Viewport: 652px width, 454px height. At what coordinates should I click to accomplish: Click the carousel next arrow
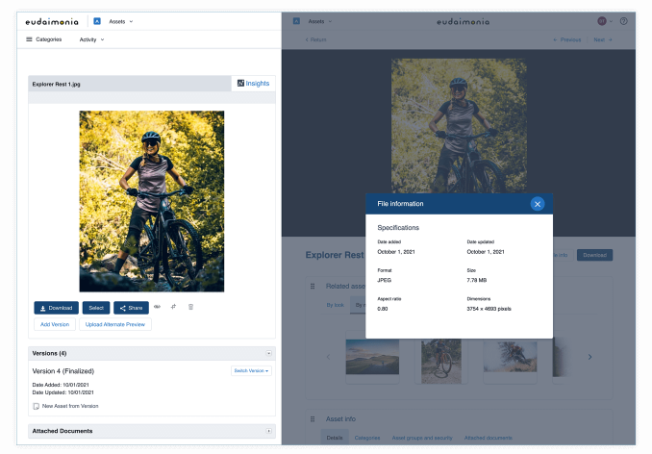tap(589, 357)
